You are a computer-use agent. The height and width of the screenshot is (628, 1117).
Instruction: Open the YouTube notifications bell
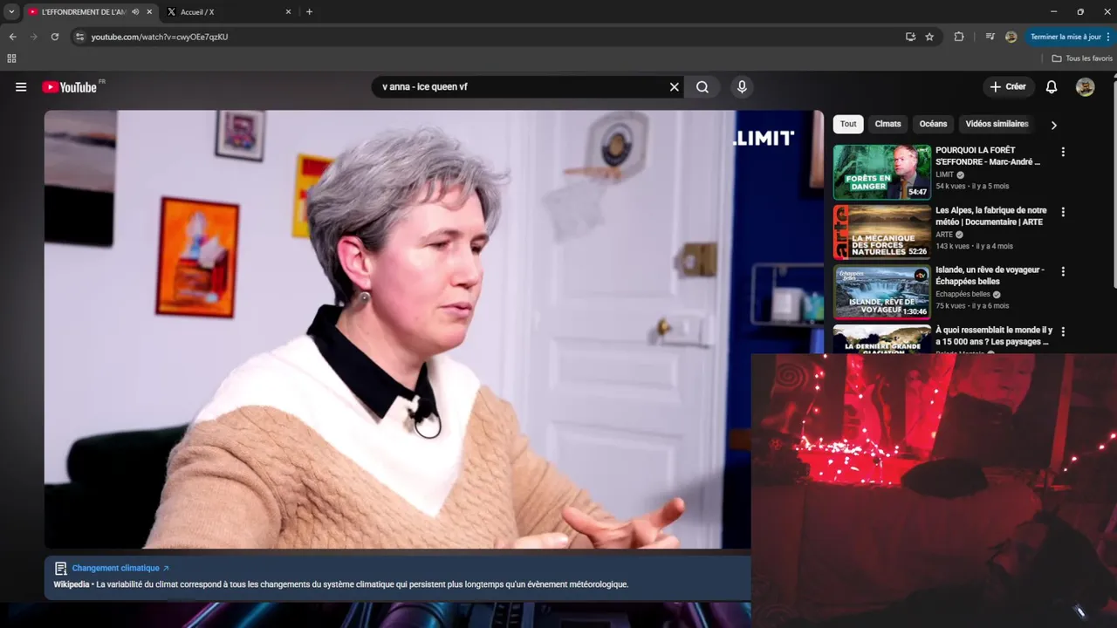[x=1052, y=87]
